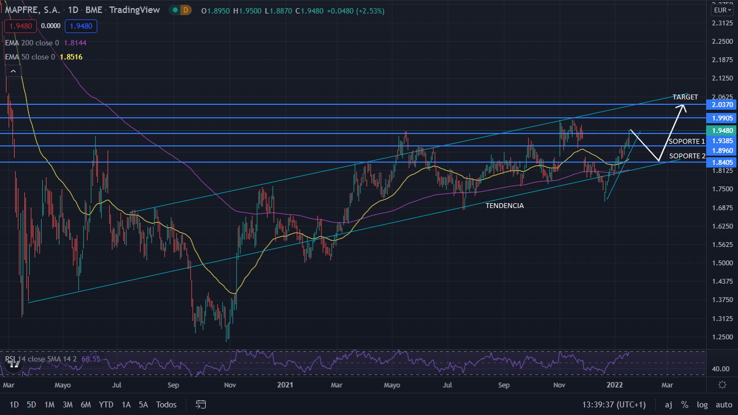The height and width of the screenshot is (415, 738).
Task: Select the 5A time range
Action: pyautogui.click(x=143, y=404)
